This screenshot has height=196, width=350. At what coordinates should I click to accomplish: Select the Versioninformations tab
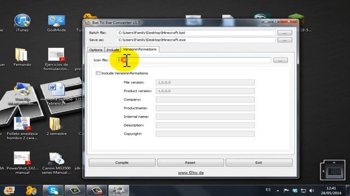click(x=140, y=50)
